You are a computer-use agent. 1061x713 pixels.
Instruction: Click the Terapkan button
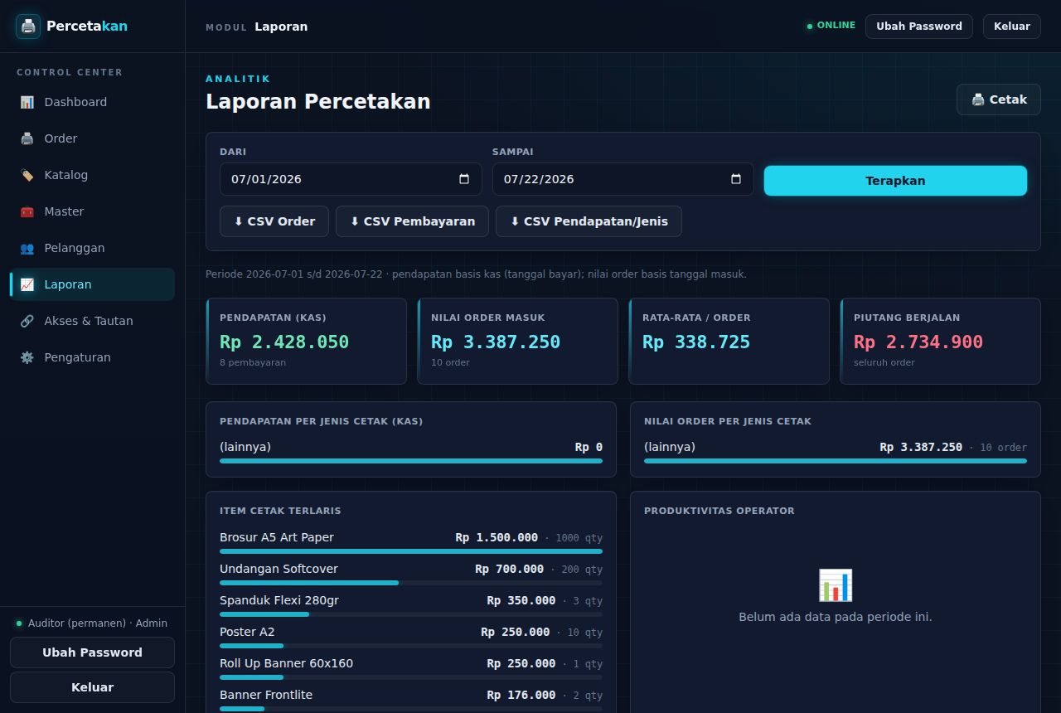pyautogui.click(x=895, y=181)
